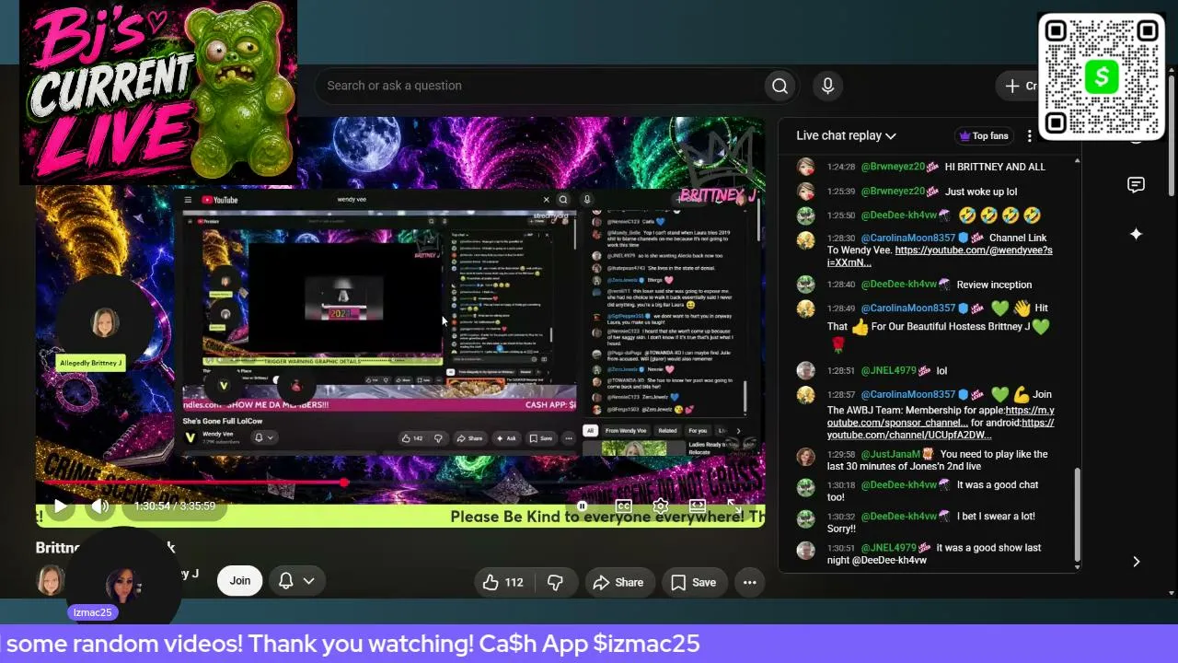Expand the Live chat replay dropdown

[846, 135]
